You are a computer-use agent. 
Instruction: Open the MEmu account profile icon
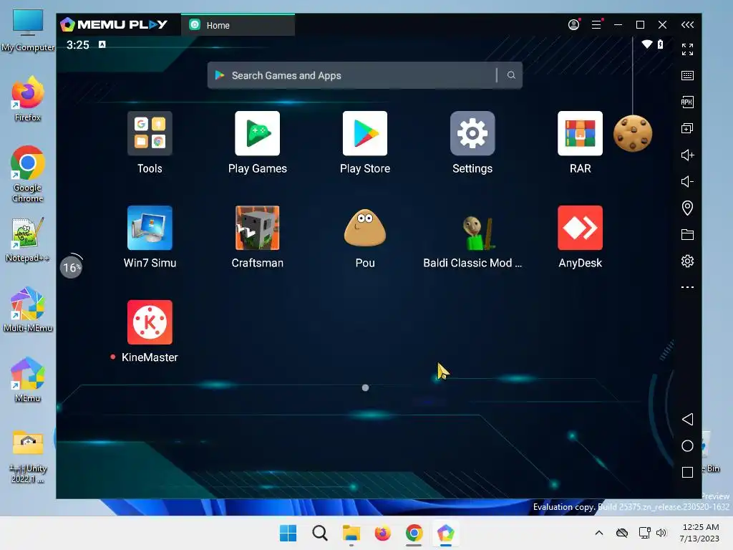tap(573, 24)
